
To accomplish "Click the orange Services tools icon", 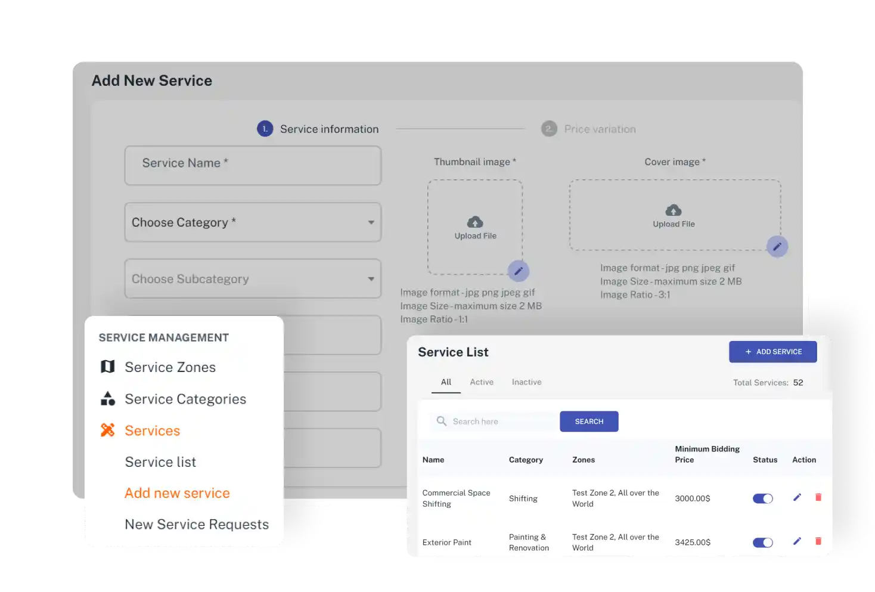I will [x=108, y=430].
